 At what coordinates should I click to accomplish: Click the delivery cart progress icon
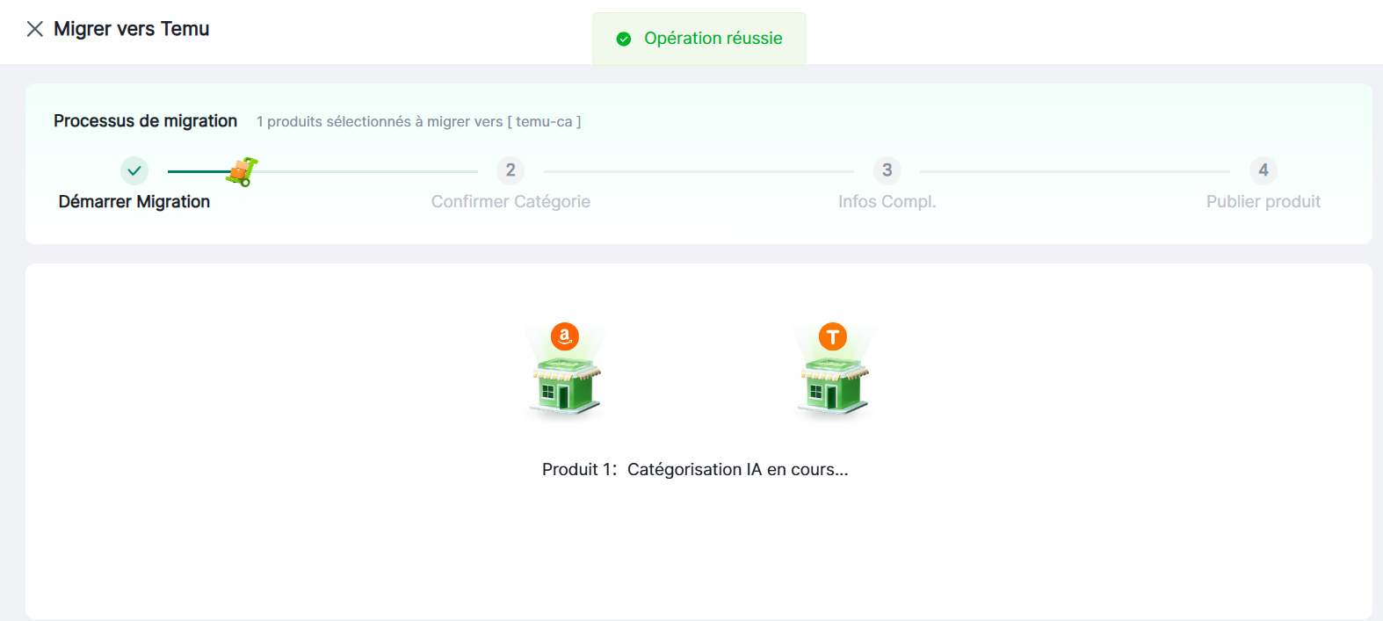tap(242, 172)
